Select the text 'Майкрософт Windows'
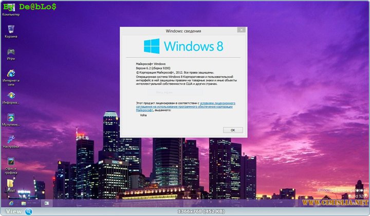This screenshot has width=370, height=216. coord(151,64)
